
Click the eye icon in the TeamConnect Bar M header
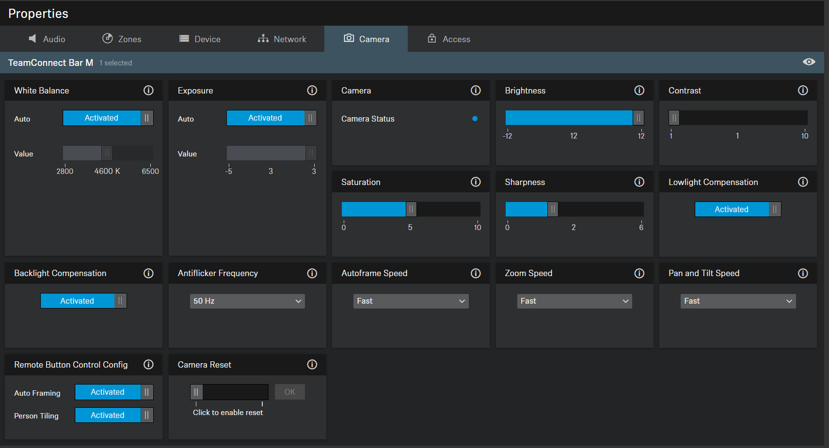point(809,62)
